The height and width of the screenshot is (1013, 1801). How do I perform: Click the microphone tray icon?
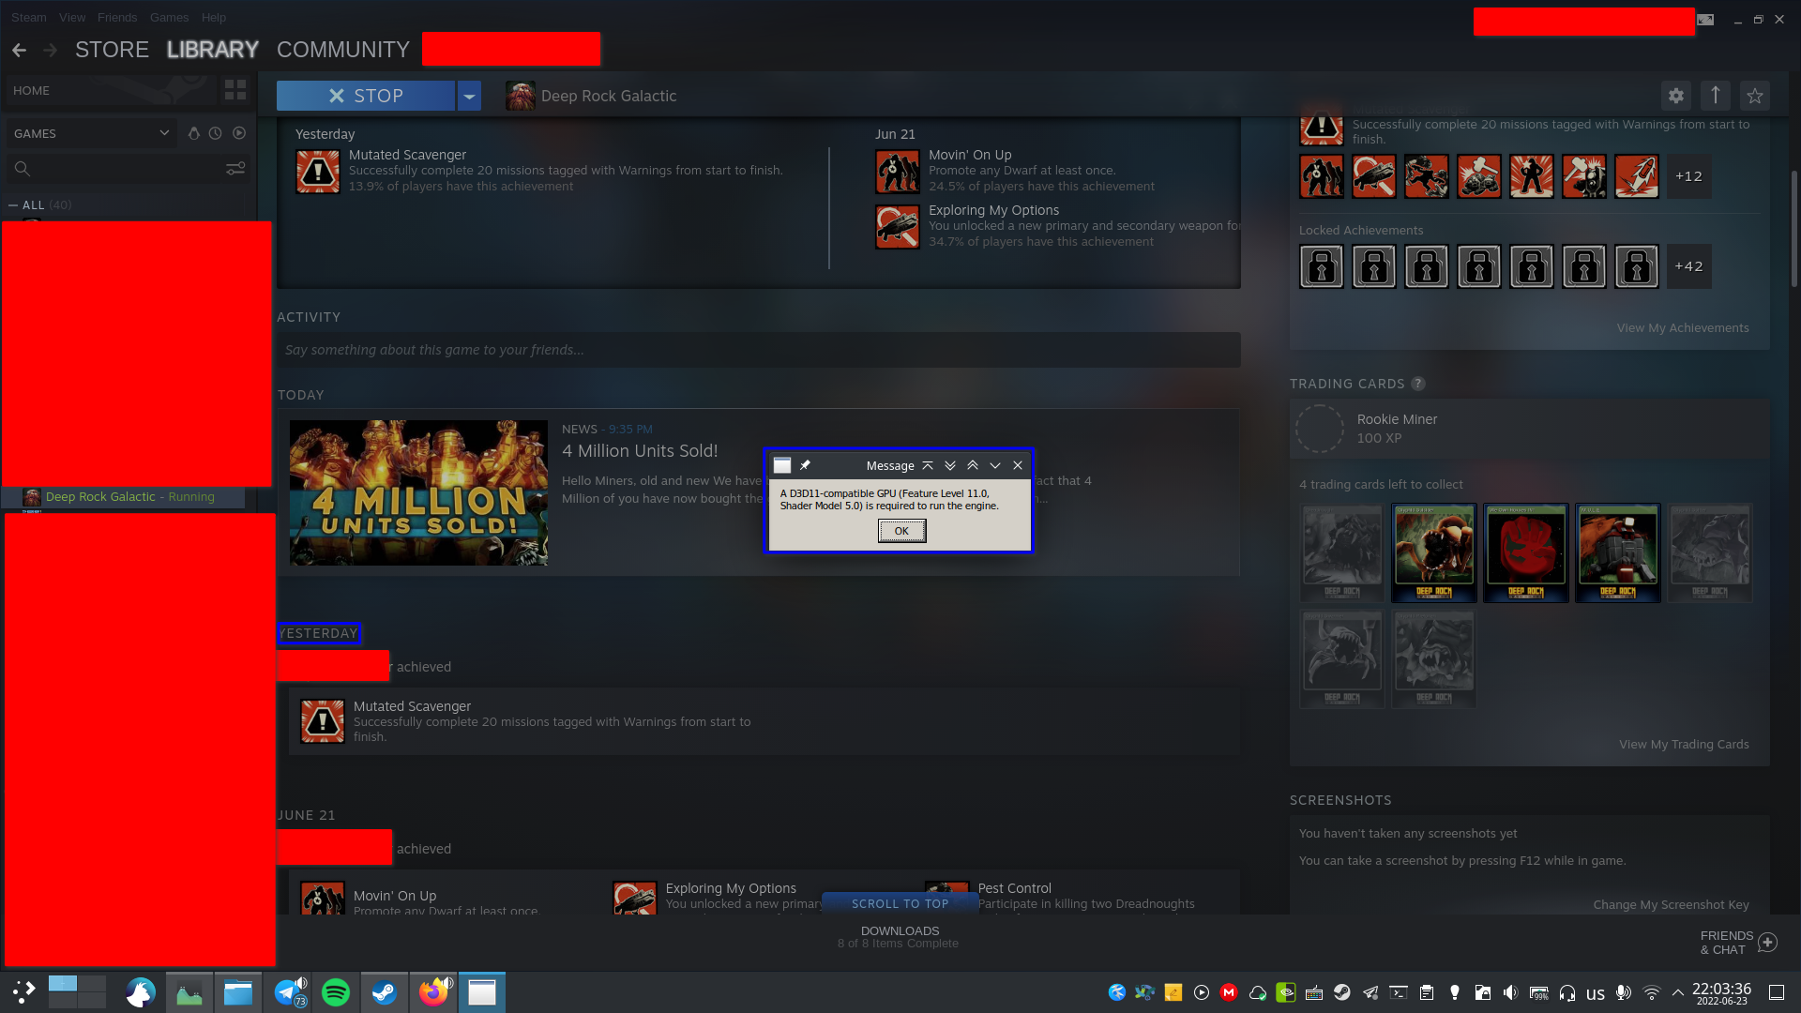1624,992
